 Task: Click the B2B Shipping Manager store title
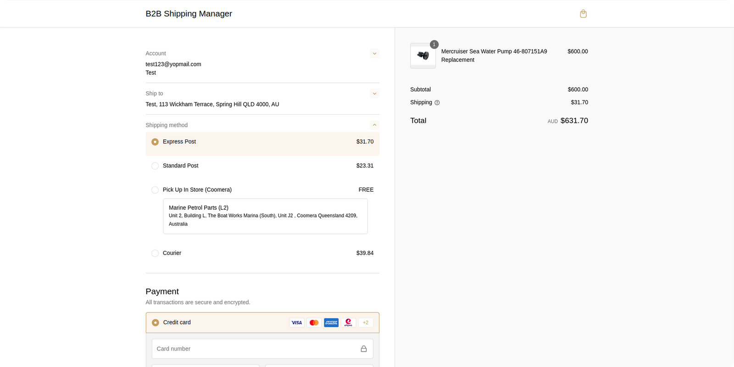pos(189,14)
